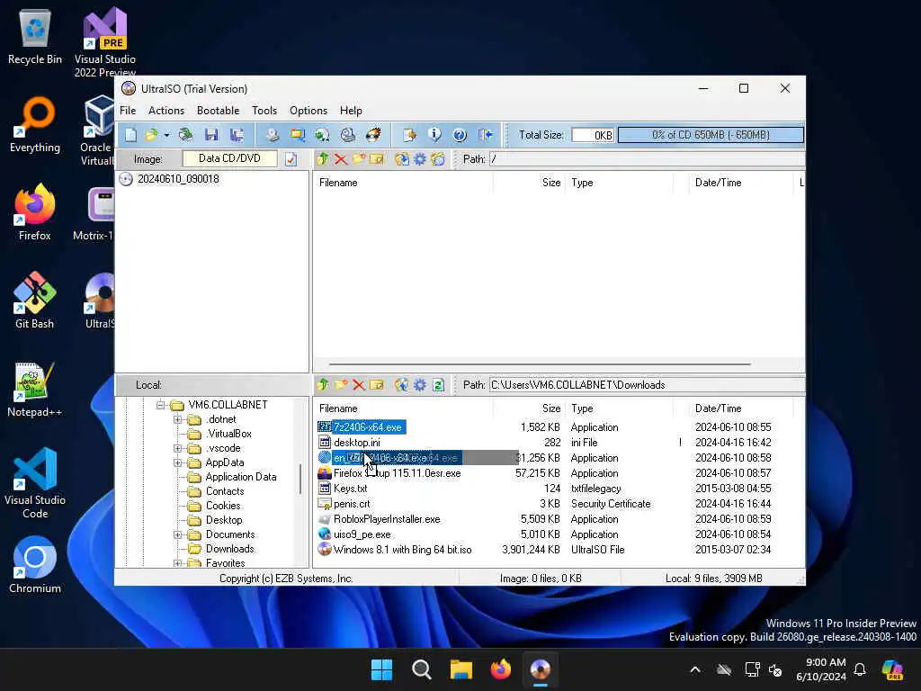
Task: Click the Burn CD/DVD image flame icon
Action: (x=373, y=135)
